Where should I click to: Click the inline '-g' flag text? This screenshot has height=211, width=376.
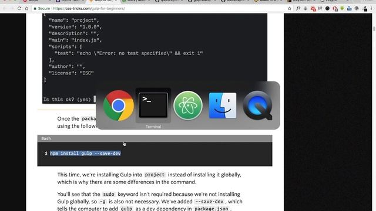[102, 202]
